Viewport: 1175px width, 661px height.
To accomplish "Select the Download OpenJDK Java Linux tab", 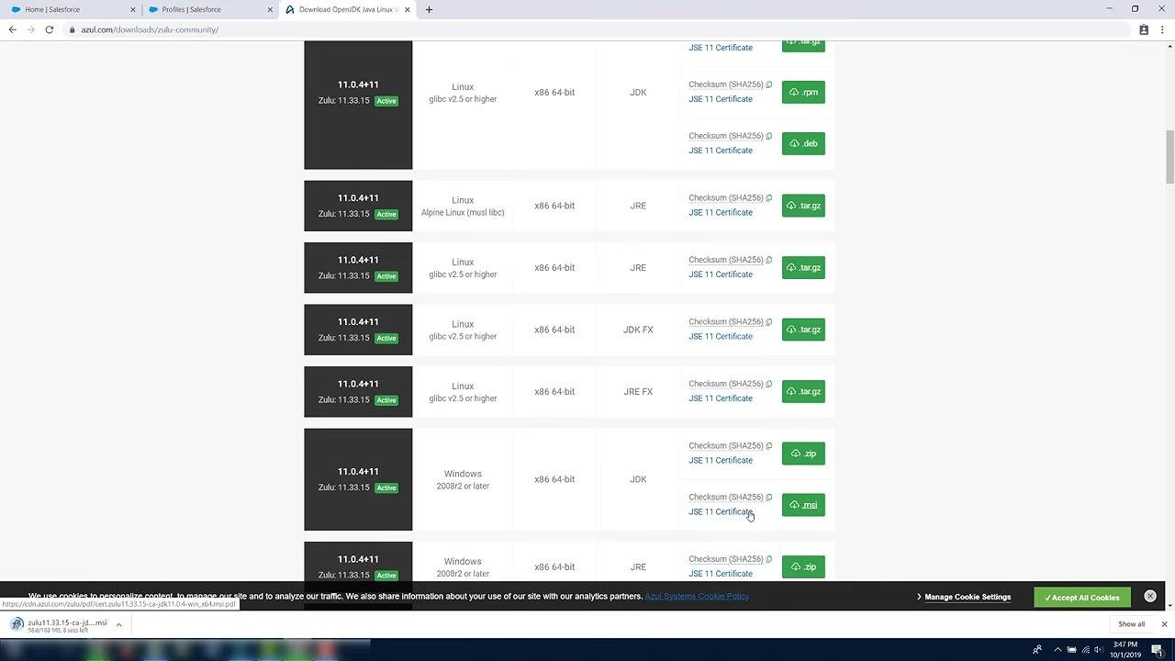I will click(x=346, y=9).
